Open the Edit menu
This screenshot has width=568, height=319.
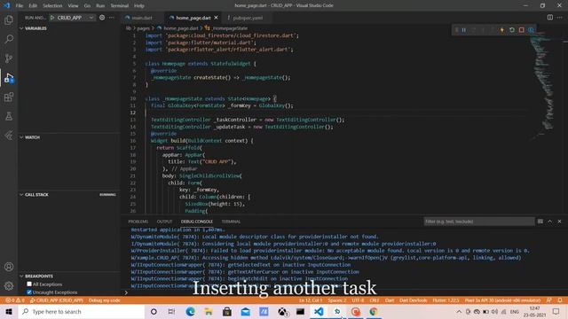pyautogui.click(x=33, y=5)
